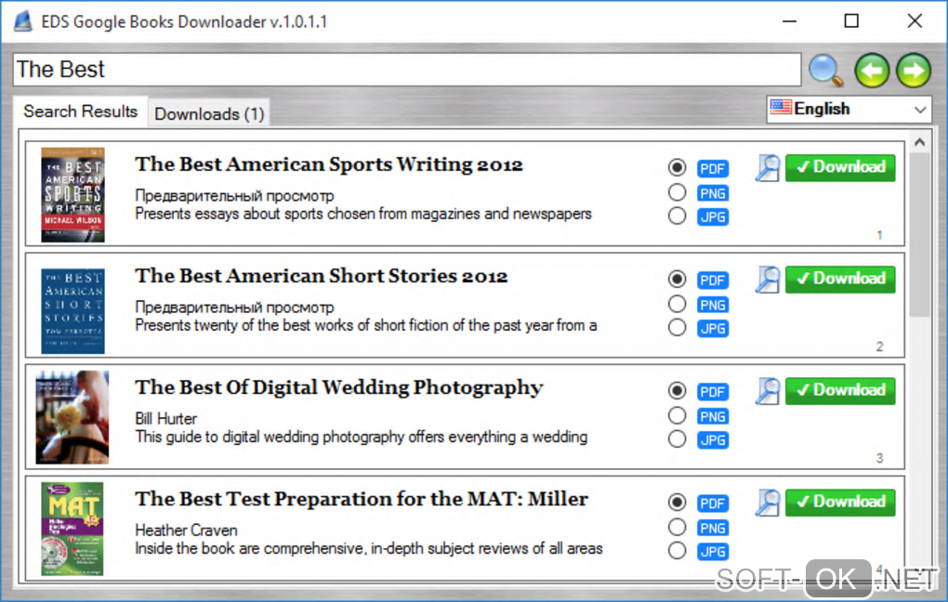Download The Best Test Preparation for MAT
948x602 pixels.
(840, 503)
